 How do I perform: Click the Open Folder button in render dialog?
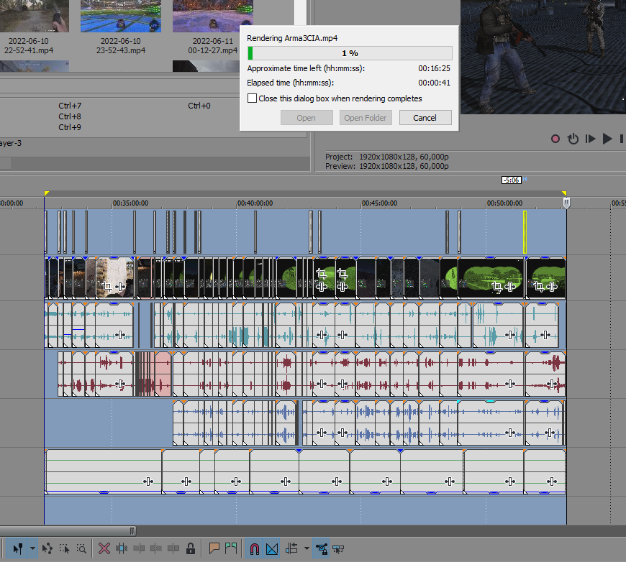(x=366, y=118)
